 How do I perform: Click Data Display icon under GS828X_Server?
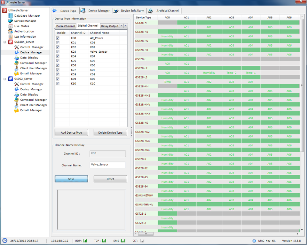pyautogui.click(x=17, y=58)
